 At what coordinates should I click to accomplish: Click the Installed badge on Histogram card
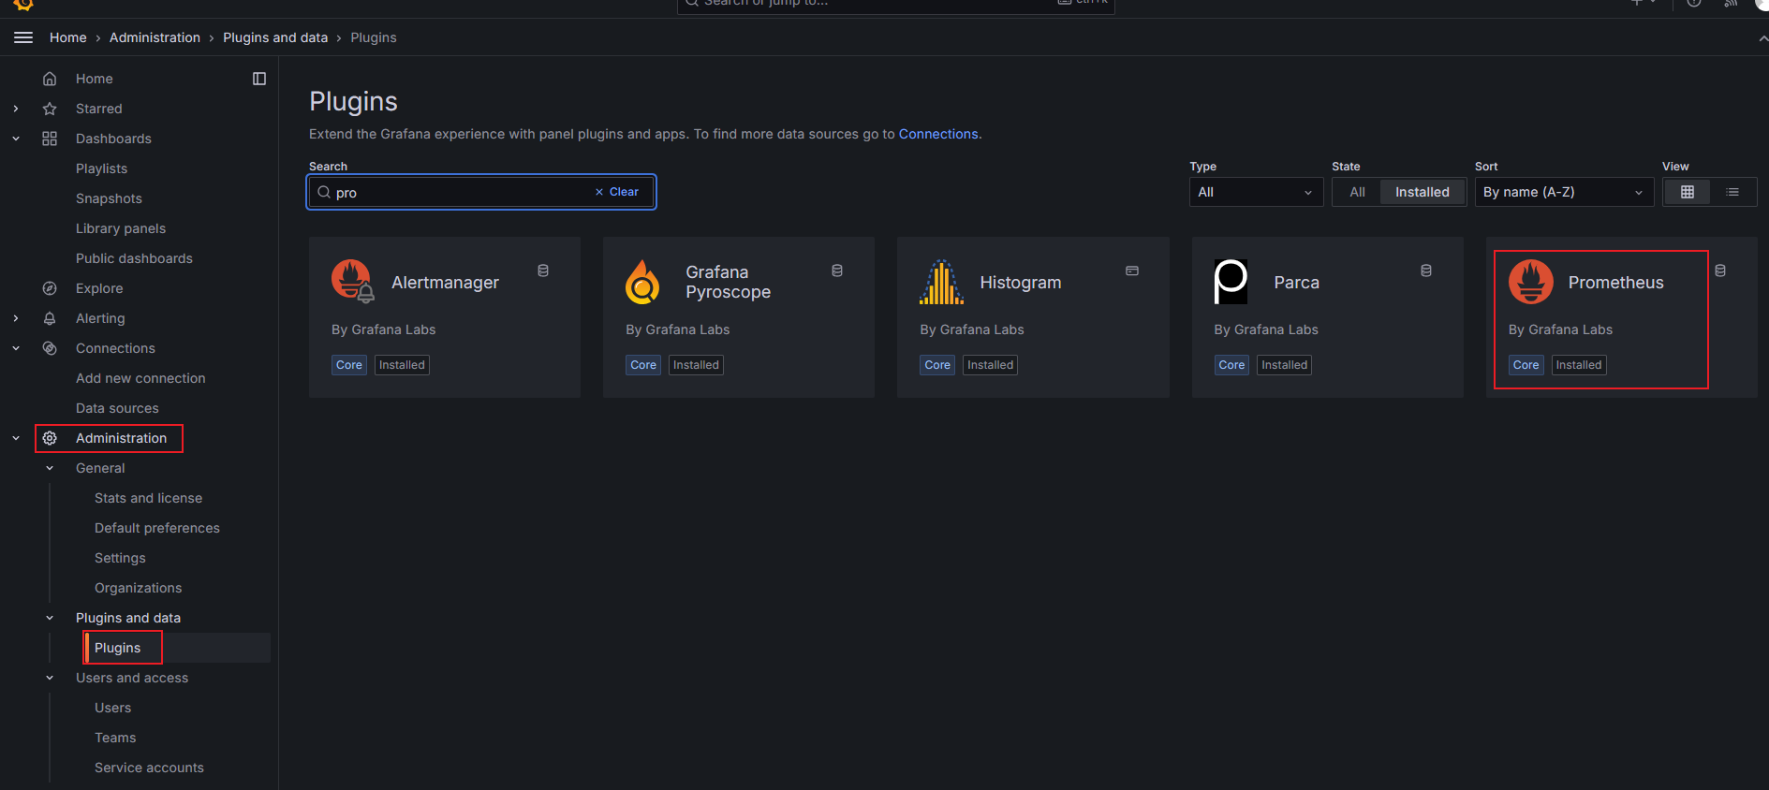990,365
